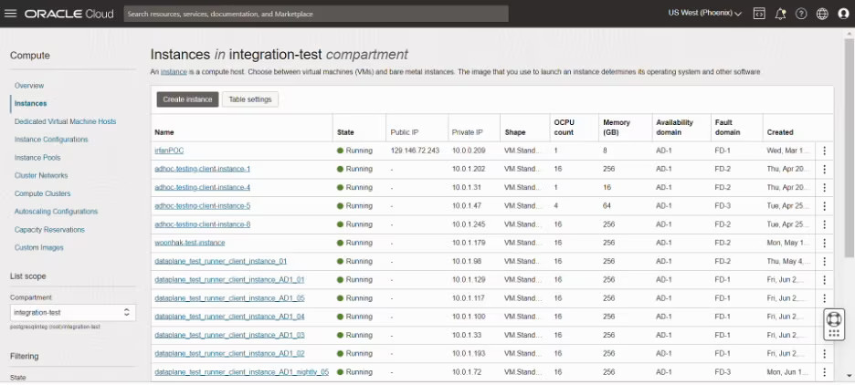Open actions menu for irfanPOC row
The height and width of the screenshot is (385, 855).
pos(824,151)
